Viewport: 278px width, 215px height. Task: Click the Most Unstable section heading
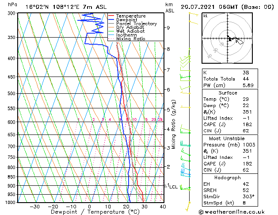tap(227, 138)
